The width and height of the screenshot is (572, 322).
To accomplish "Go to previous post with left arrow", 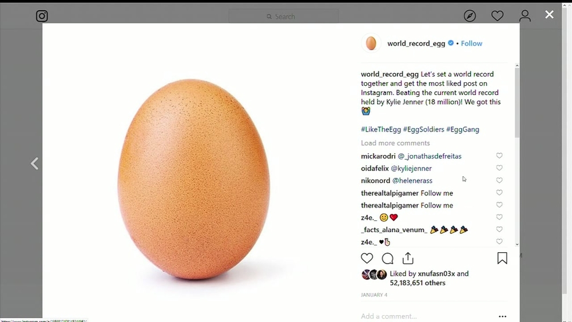I will click(34, 164).
